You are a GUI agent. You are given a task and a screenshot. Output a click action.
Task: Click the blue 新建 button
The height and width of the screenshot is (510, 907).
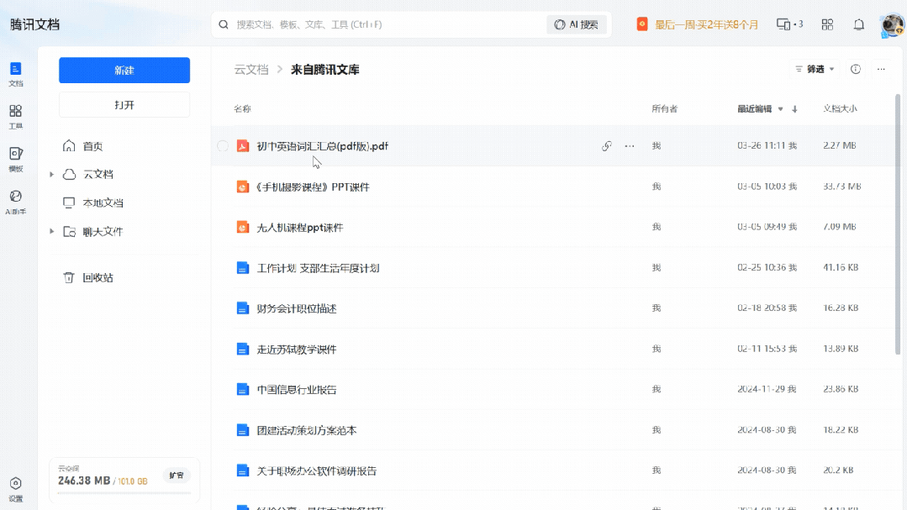tap(124, 70)
